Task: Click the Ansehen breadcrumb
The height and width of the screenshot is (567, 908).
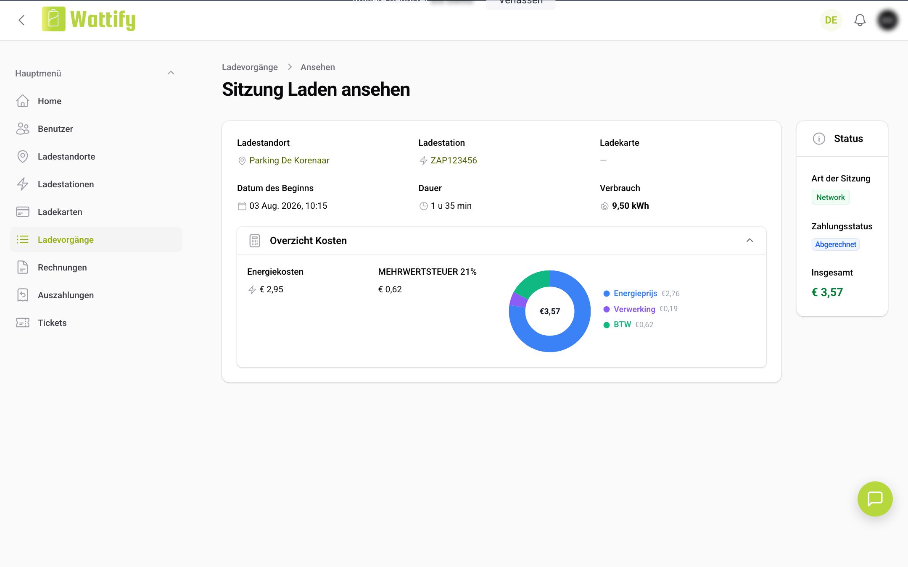Action: pos(317,67)
